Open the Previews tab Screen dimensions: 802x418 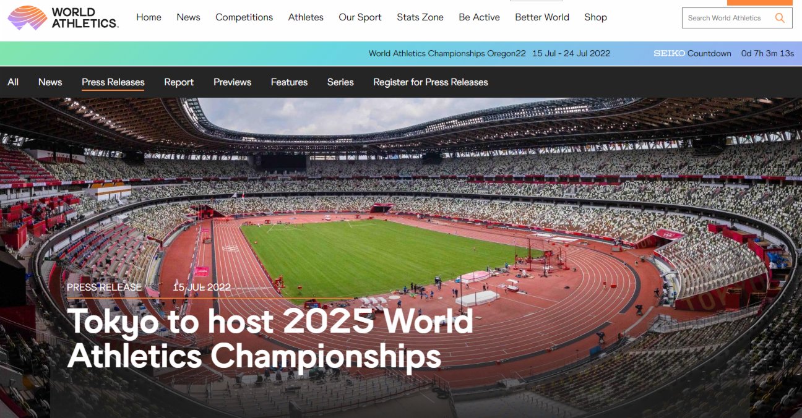[232, 82]
